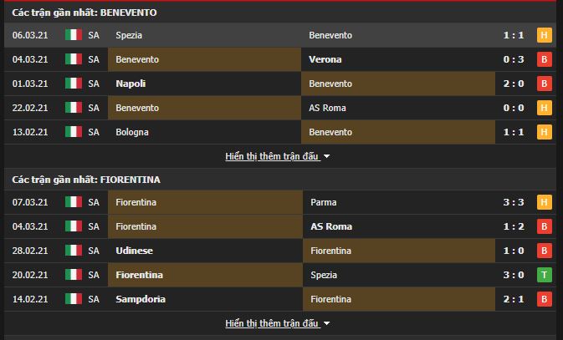Image resolution: width=563 pixels, height=340 pixels.
Task: Select the 2 : 0 score of Napoli match
Action: coord(514,84)
